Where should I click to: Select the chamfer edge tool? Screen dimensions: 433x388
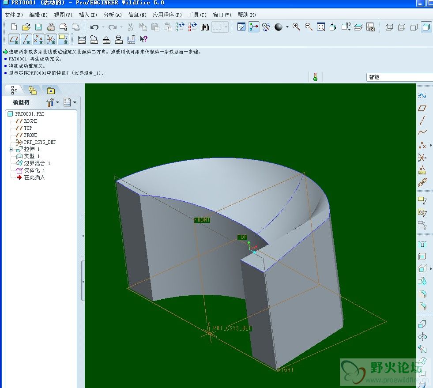pyautogui.click(x=422, y=306)
